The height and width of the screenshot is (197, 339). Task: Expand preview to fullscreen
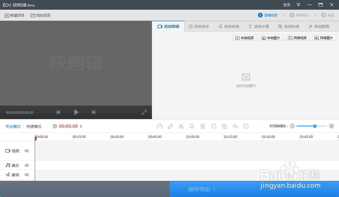(x=144, y=112)
